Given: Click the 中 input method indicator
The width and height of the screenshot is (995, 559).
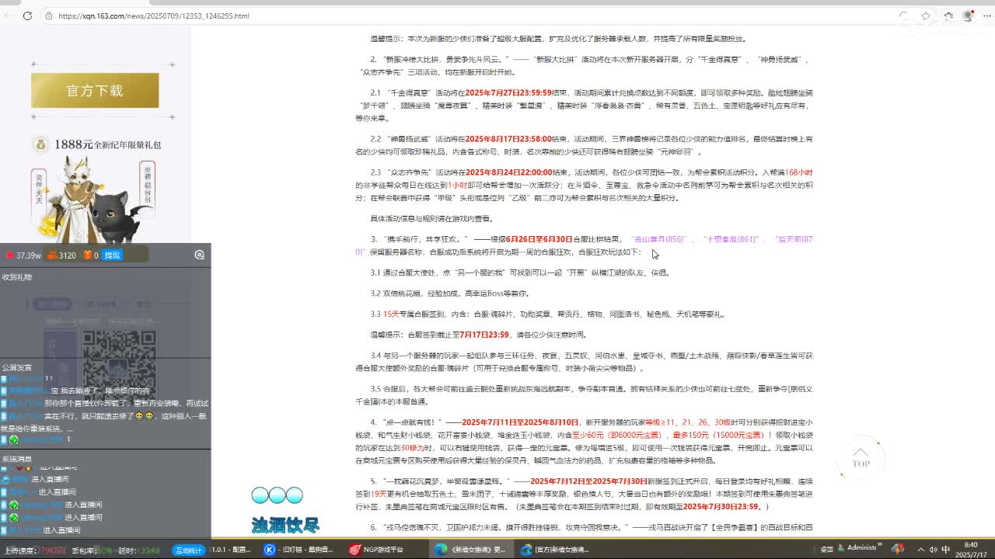Looking at the screenshot, I should (x=946, y=549).
